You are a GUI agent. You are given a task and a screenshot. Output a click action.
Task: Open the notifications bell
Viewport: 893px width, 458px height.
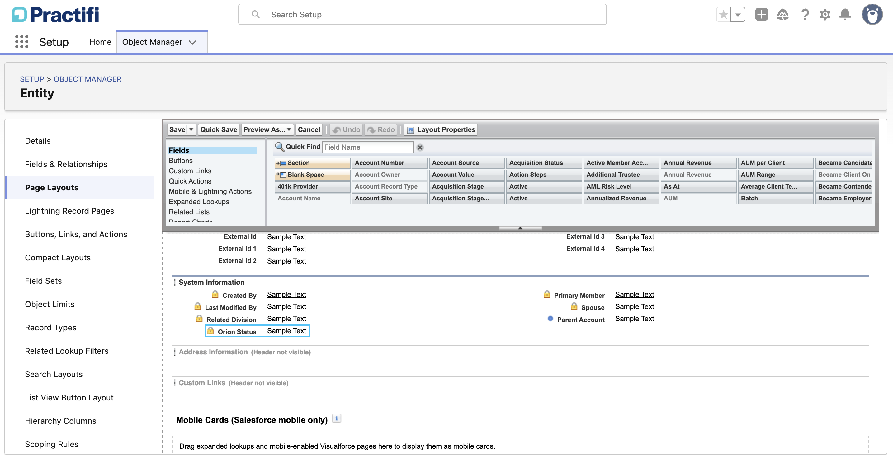pyautogui.click(x=845, y=15)
